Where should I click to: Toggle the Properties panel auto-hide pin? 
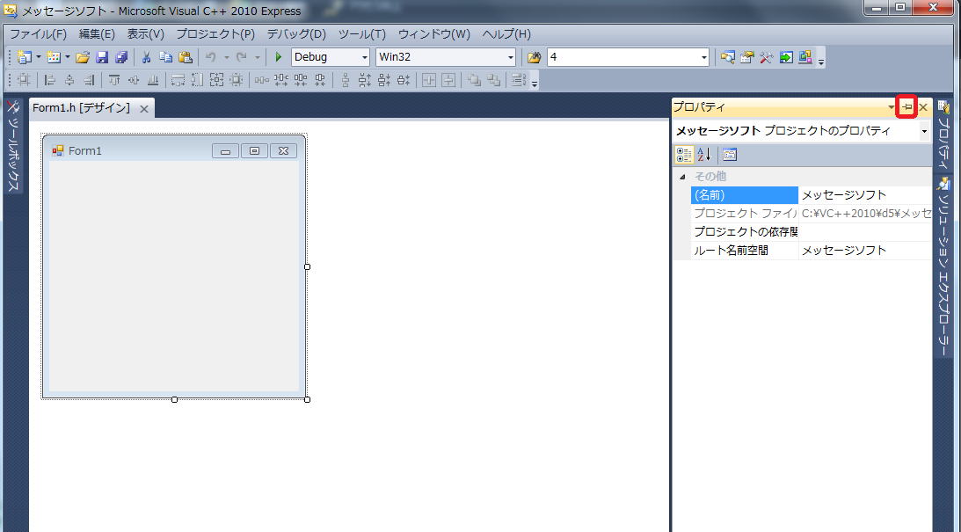coord(906,107)
